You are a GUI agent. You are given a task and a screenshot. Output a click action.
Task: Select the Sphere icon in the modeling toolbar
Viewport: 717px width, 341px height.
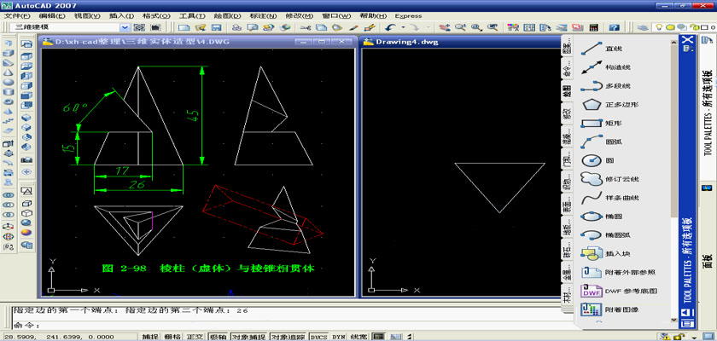pyautogui.click(x=9, y=82)
